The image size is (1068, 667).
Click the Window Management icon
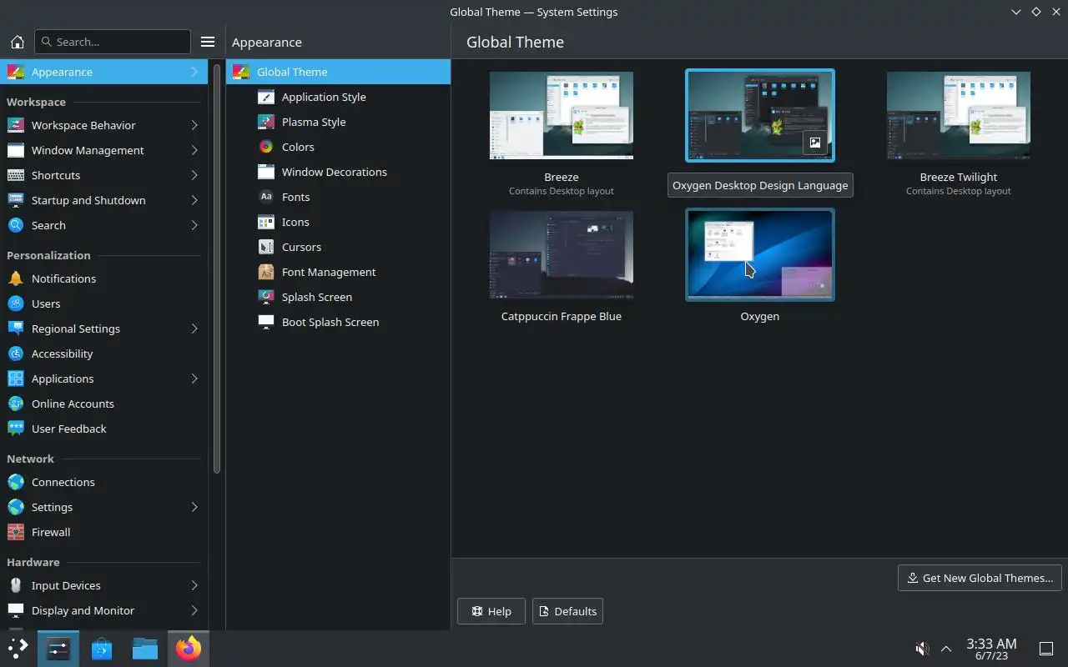(15, 150)
